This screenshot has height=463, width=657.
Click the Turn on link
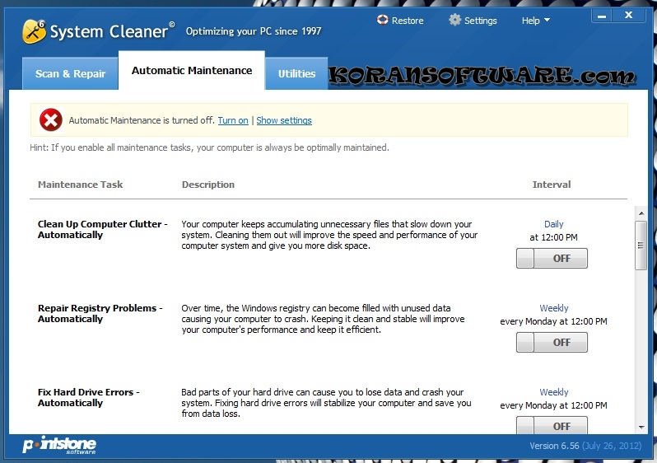pos(233,120)
